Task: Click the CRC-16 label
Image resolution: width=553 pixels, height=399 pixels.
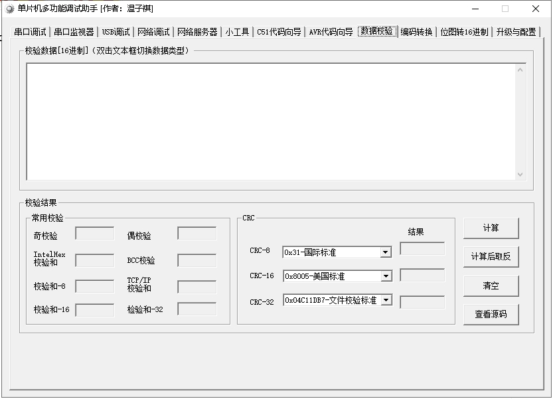Action: [262, 276]
